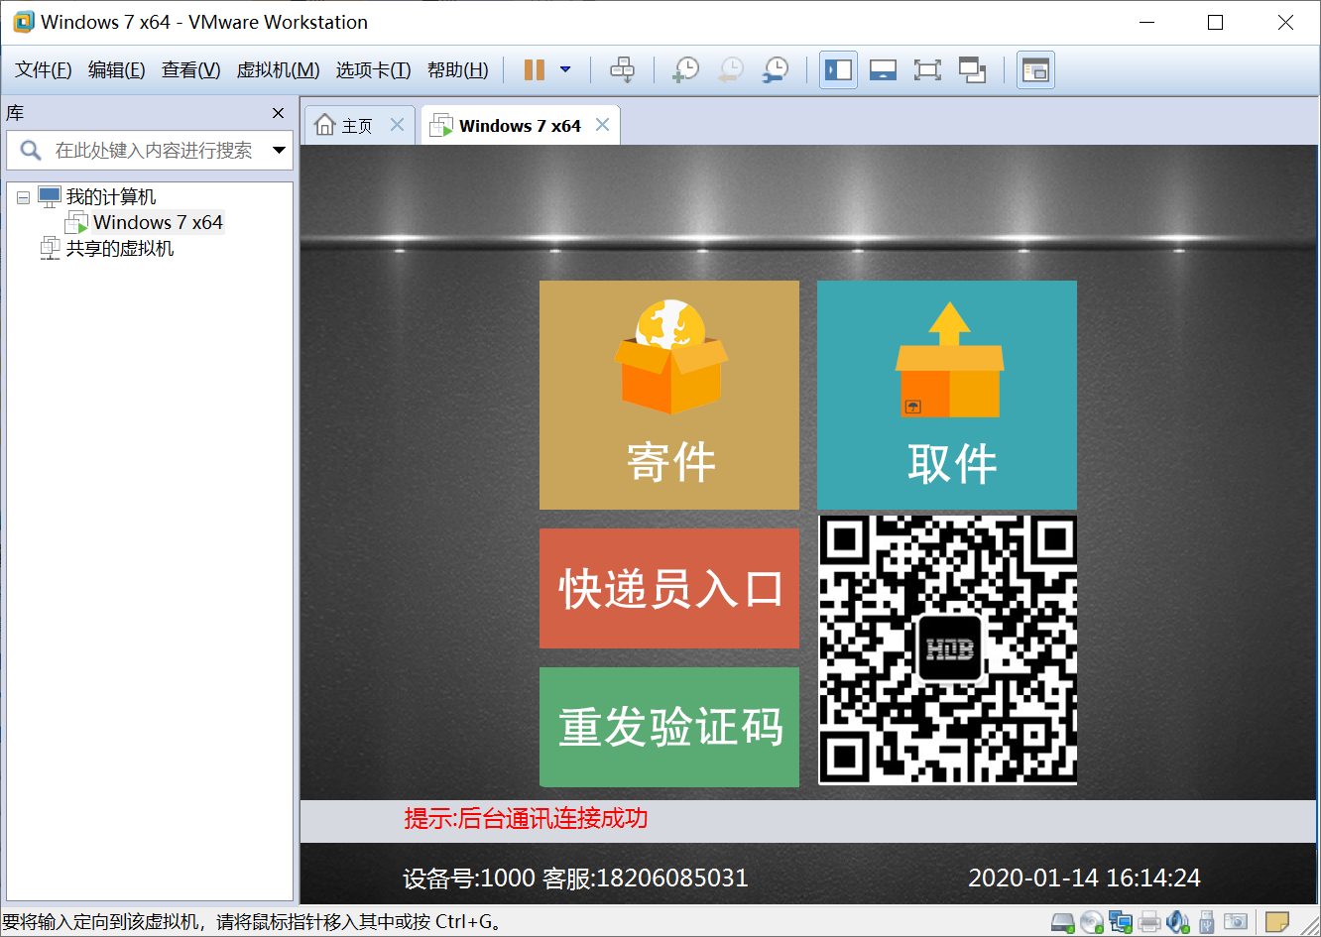The width and height of the screenshot is (1321, 937).
Task: Click the printer status bar icon
Action: pos(1149,923)
